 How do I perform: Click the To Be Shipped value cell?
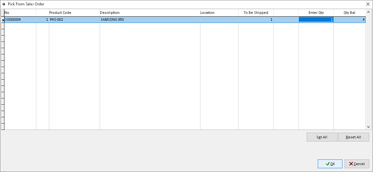point(256,20)
